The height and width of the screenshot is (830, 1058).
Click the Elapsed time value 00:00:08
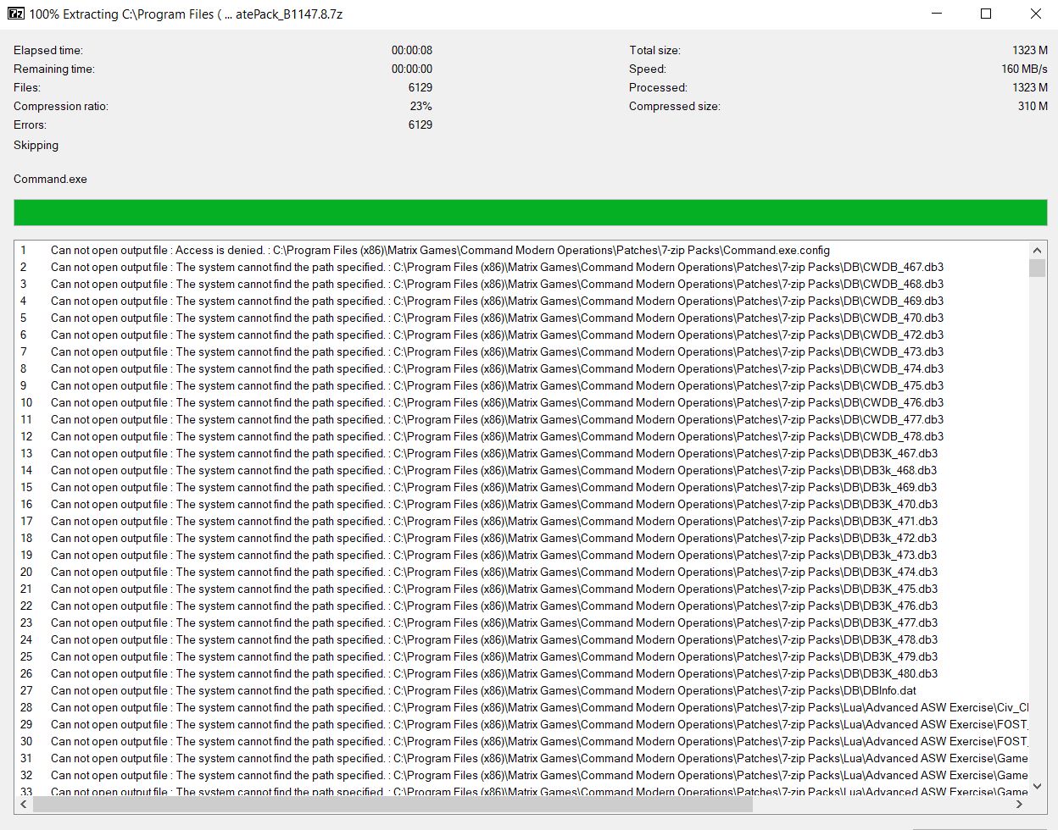point(412,50)
